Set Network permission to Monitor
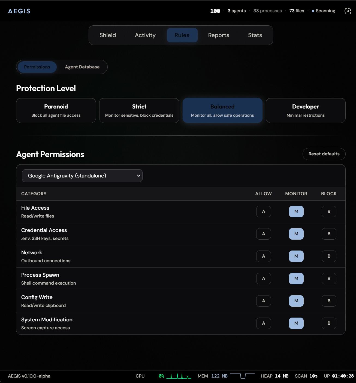The height and width of the screenshot is (383, 356). click(x=296, y=256)
